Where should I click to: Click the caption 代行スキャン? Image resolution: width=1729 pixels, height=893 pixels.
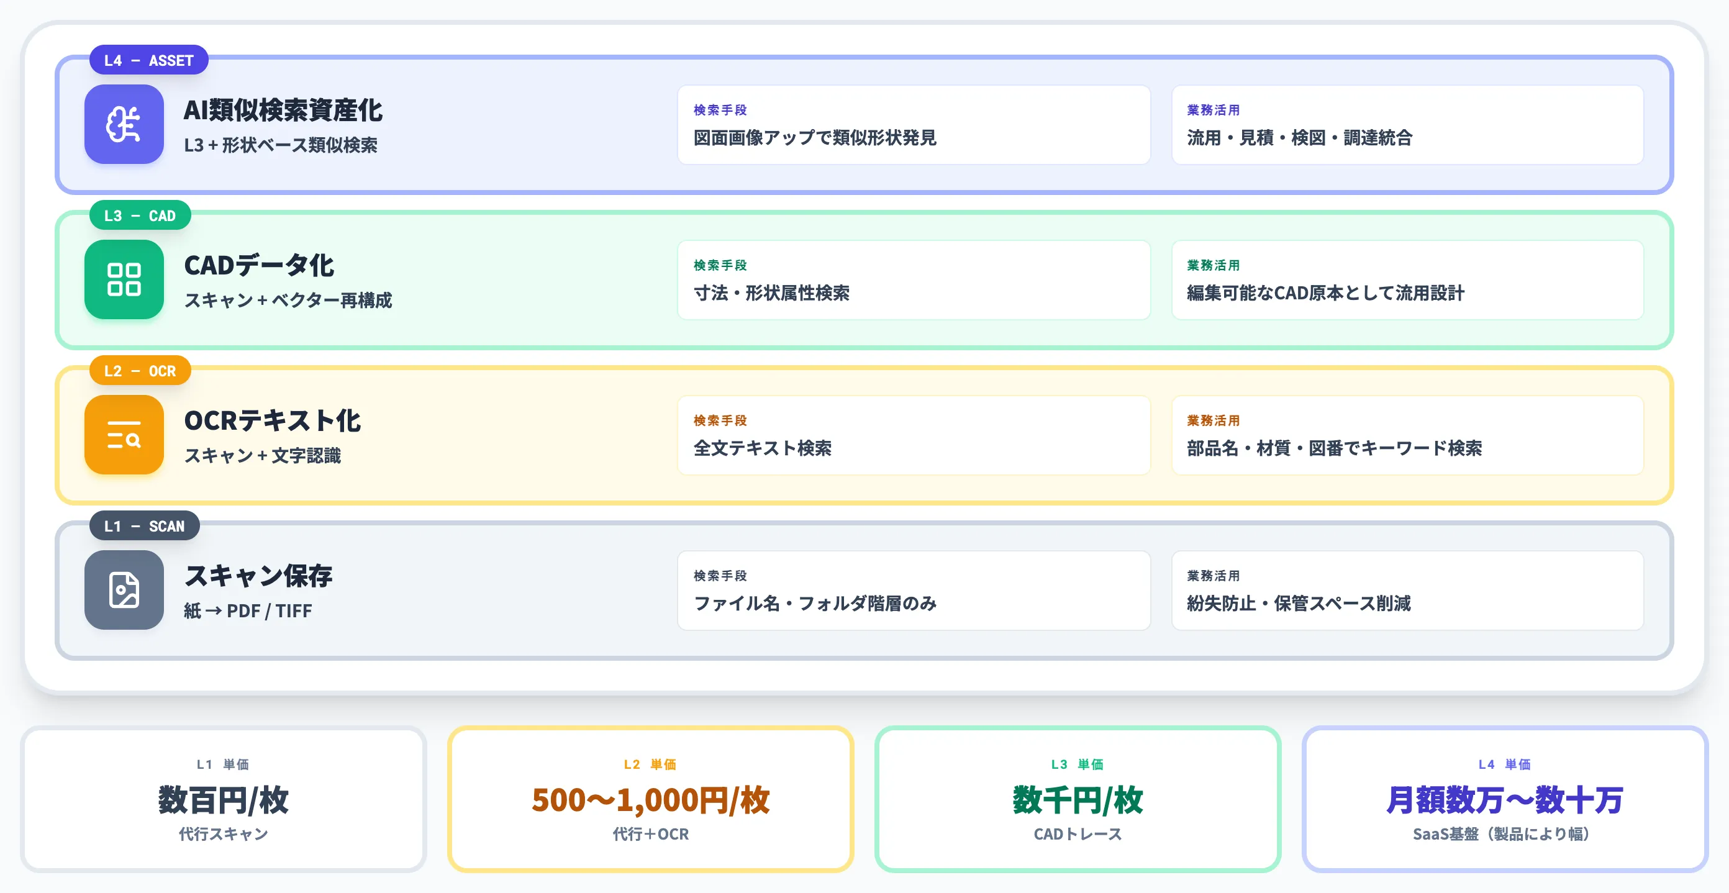point(223,834)
